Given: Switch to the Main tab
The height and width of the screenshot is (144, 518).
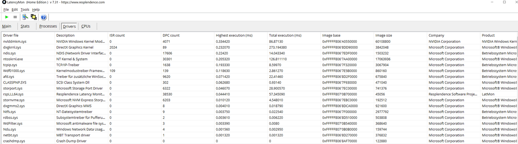Looking at the screenshot, I should coord(6,26).
